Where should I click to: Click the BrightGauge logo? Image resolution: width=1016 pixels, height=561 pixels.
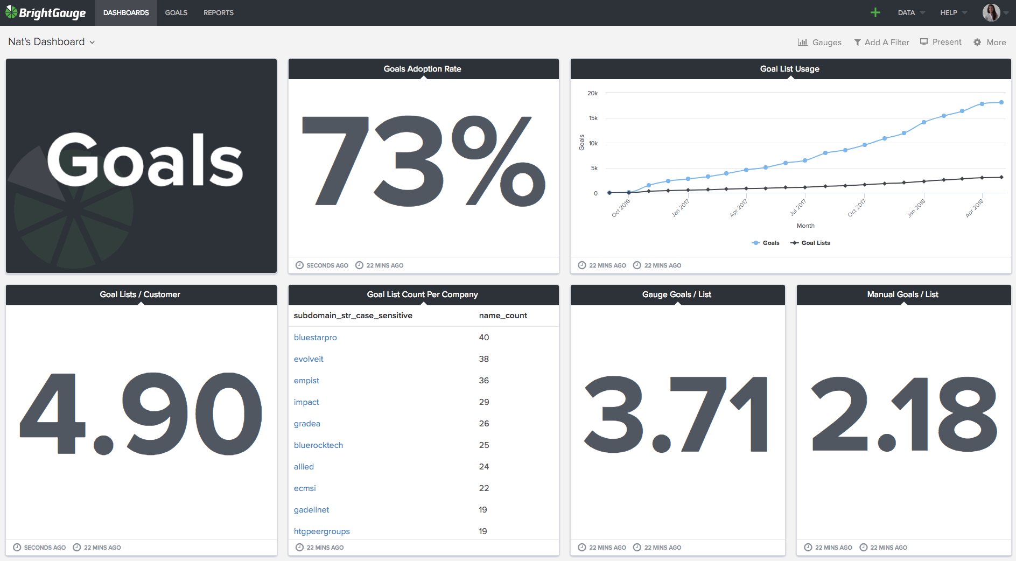pyautogui.click(x=46, y=12)
